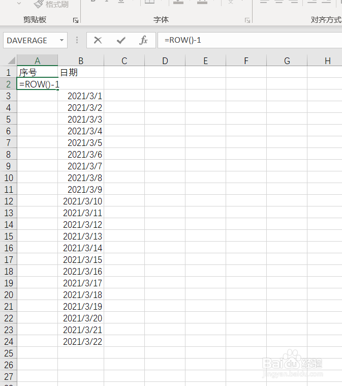Select the cell with date 2021/3/14
Screen dimensions: 342x386
tap(81, 248)
